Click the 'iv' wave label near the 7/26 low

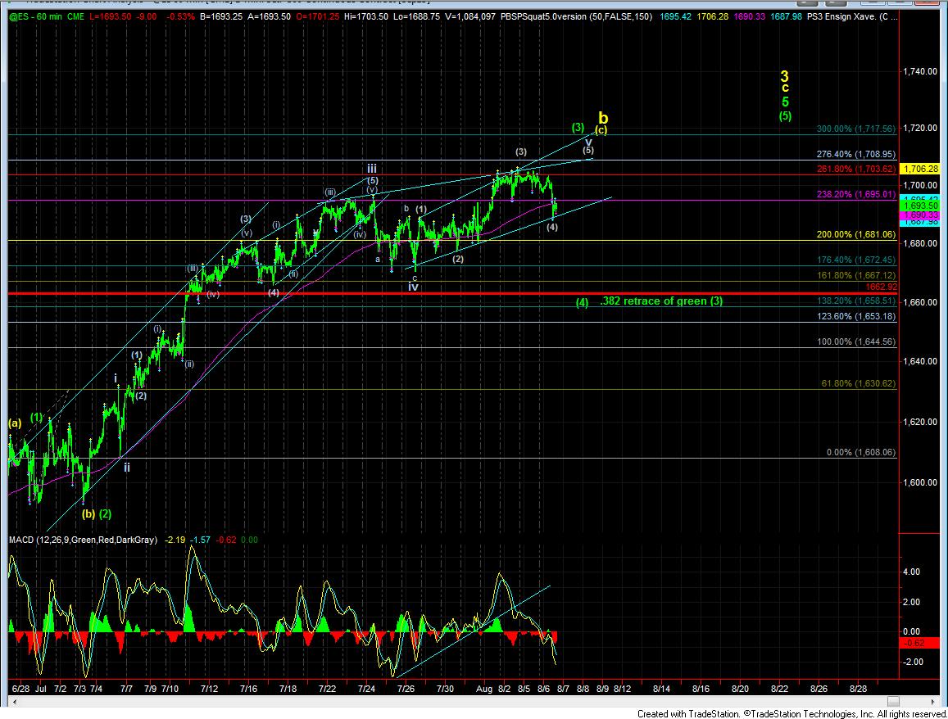(413, 287)
